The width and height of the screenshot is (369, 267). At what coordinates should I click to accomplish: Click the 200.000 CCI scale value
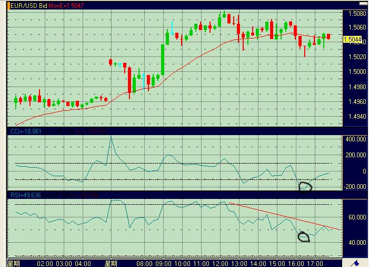(356, 155)
